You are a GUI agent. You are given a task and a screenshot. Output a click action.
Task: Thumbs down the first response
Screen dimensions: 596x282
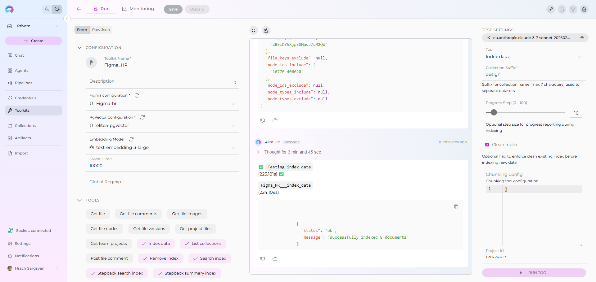click(263, 120)
